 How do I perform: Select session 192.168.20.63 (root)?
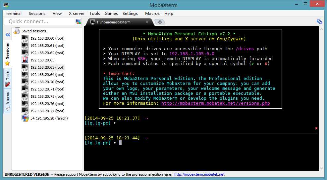(x=47, y=67)
